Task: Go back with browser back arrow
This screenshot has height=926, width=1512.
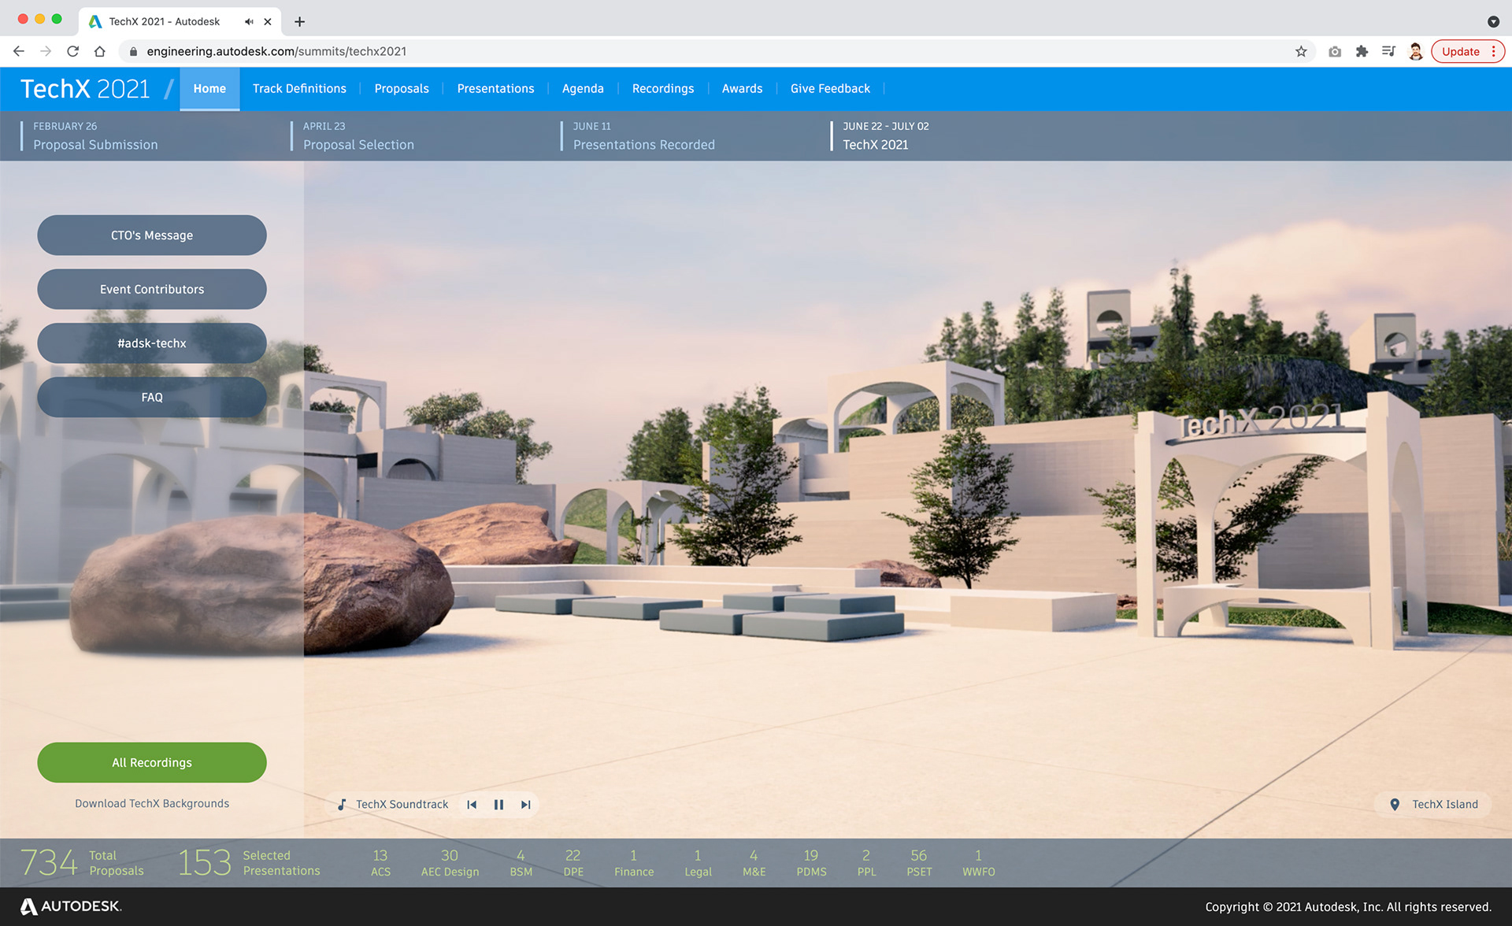Action: pyautogui.click(x=19, y=51)
